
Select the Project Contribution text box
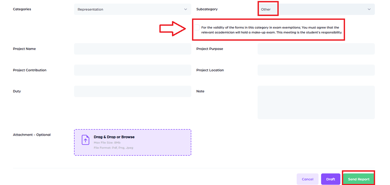(132, 70)
